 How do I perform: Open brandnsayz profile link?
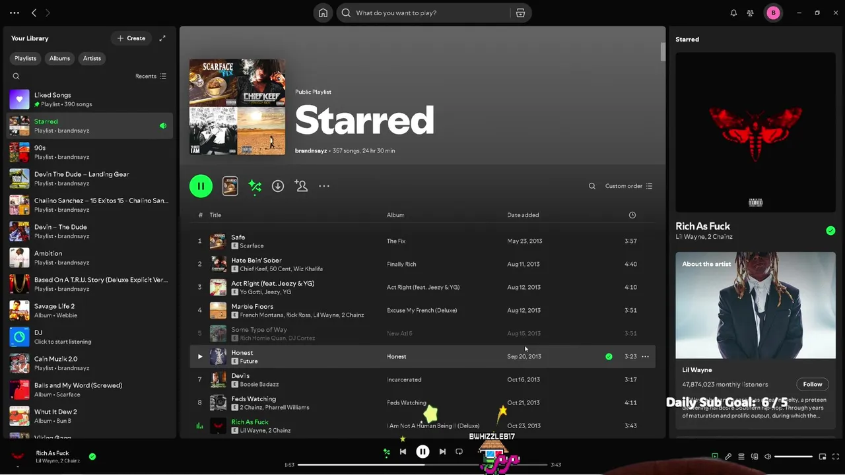[x=312, y=150]
